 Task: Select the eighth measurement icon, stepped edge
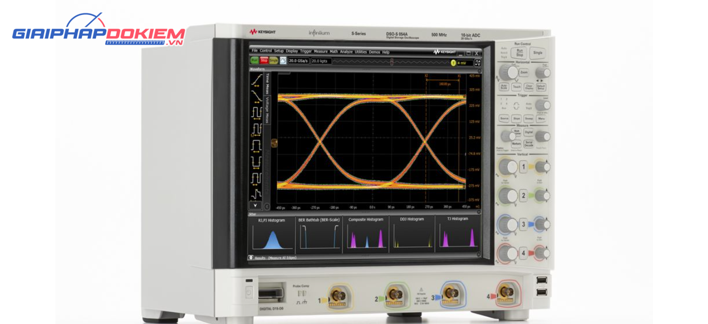[x=256, y=194]
